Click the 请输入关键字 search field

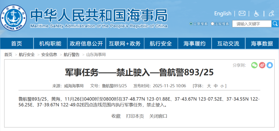point(252,24)
